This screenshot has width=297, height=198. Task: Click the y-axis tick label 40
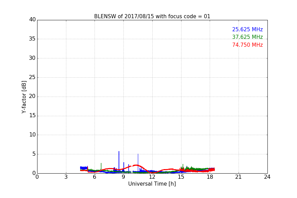click(x=32, y=20)
